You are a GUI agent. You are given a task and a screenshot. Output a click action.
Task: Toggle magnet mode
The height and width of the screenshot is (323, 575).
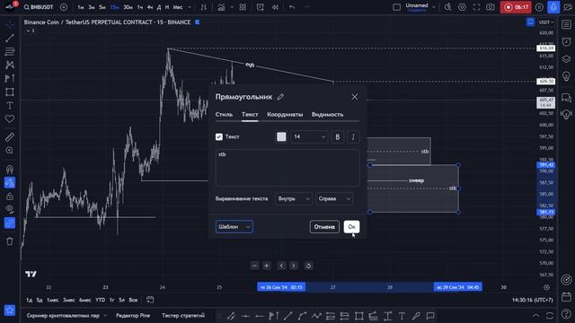click(10, 170)
